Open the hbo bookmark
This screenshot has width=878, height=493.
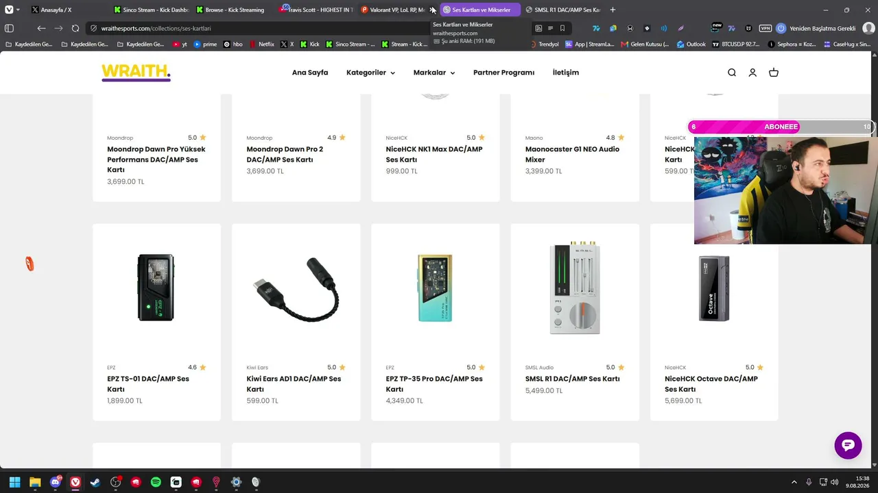click(x=233, y=45)
